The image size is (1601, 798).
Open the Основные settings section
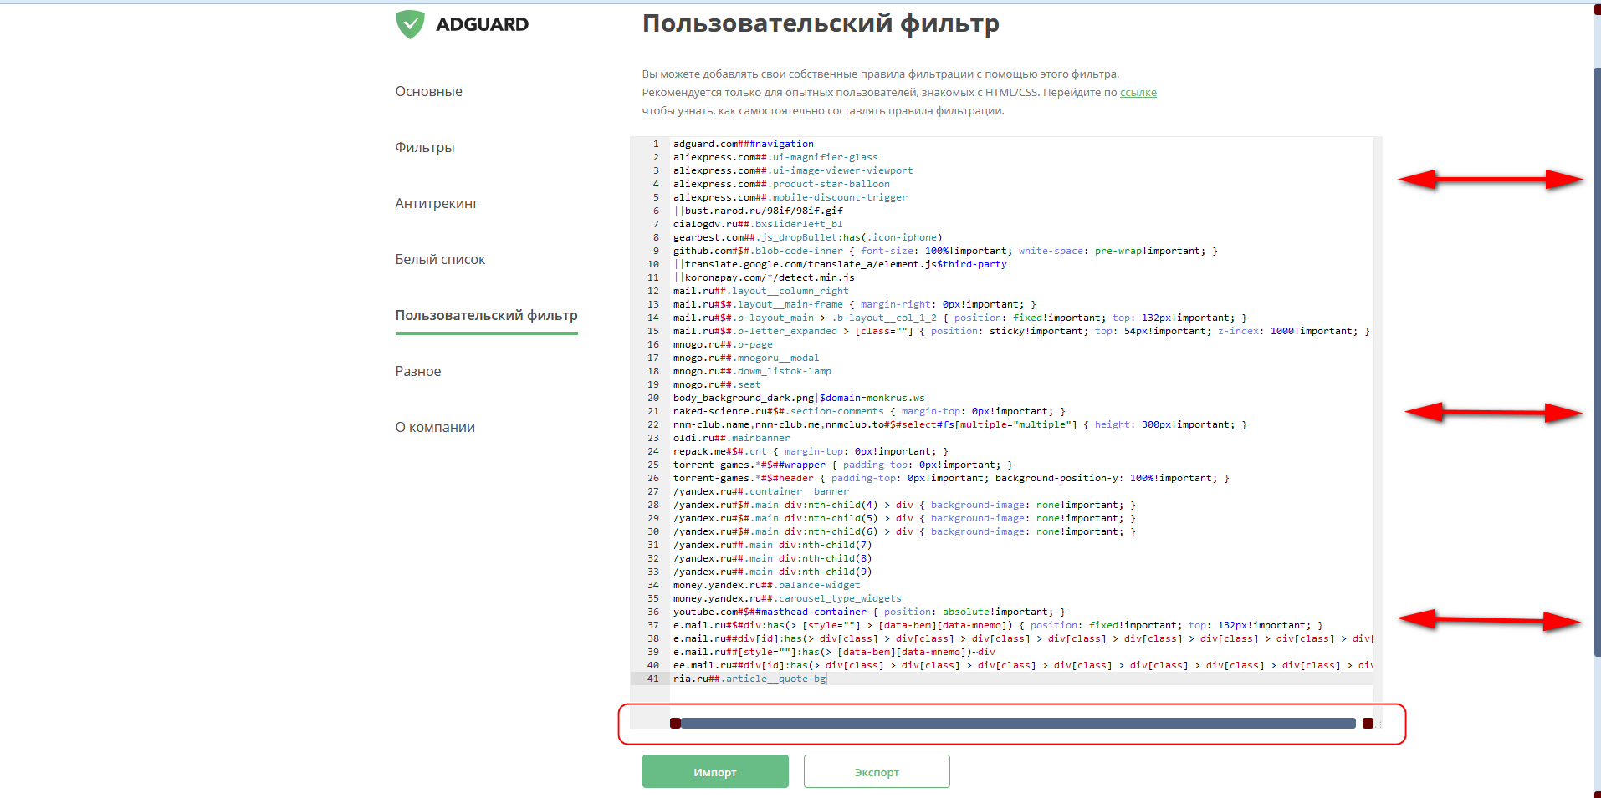pos(428,91)
